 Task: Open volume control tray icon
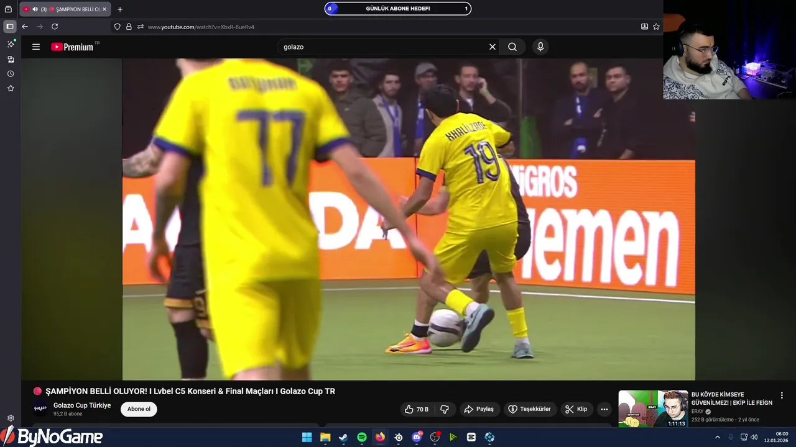[x=754, y=437]
